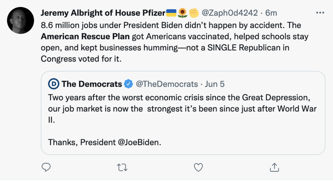The width and height of the screenshot is (333, 181).
Task: Click the 6m timestamp link
Action: (271, 13)
